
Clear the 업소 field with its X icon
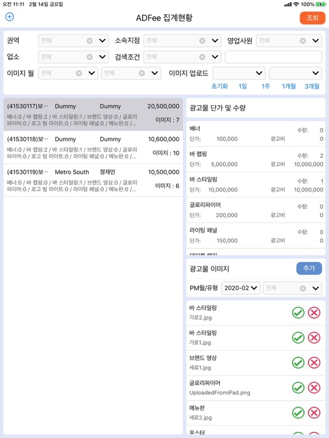click(x=89, y=57)
